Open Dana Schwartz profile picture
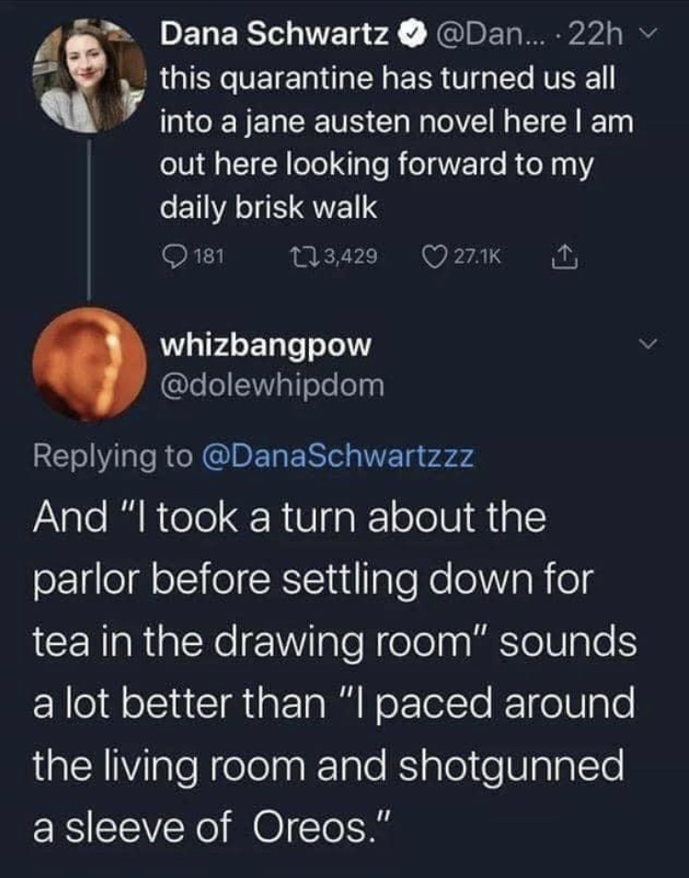689x878 pixels. (89, 75)
